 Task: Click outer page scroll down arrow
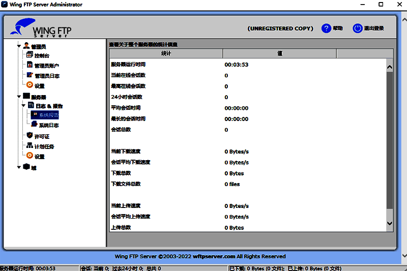[404, 256]
